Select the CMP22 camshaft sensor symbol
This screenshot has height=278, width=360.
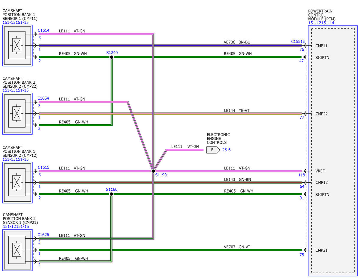[17, 114]
